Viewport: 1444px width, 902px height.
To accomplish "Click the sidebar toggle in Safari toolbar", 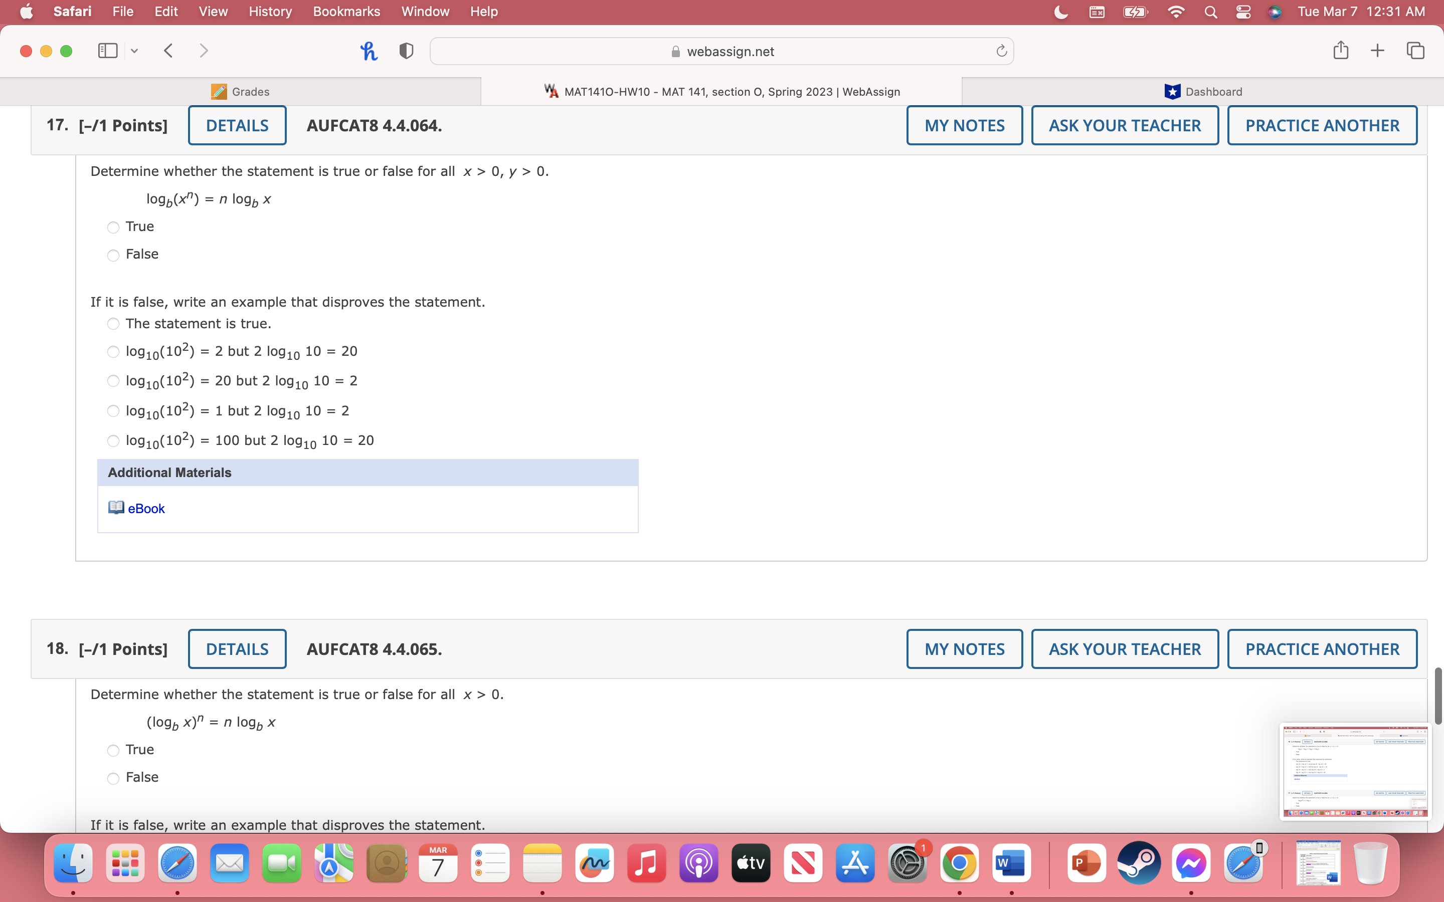I will point(107,51).
